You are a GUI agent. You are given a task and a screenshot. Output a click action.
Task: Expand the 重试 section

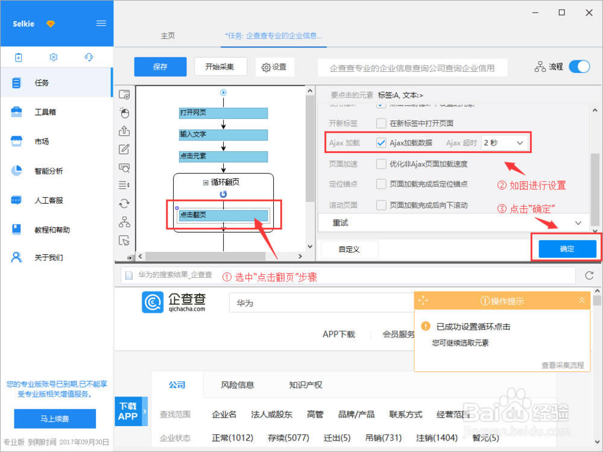[x=578, y=223]
